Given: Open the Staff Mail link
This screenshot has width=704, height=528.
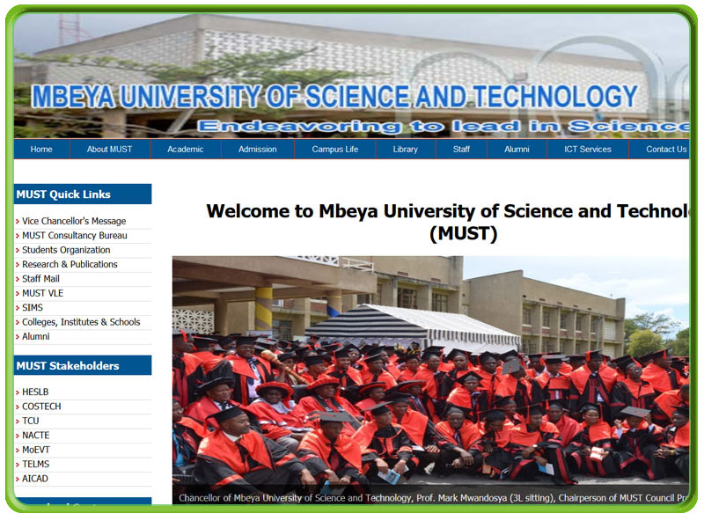Looking at the screenshot, I should point(40,278).
